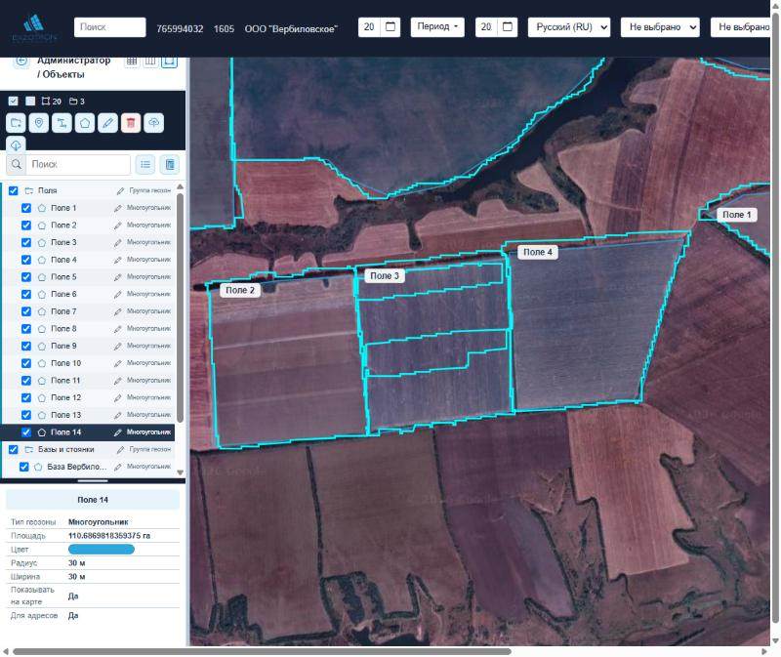Select Поле 10 in the geozone list
This screenshot has height=657, width=781.
click(x=65, y=363)
